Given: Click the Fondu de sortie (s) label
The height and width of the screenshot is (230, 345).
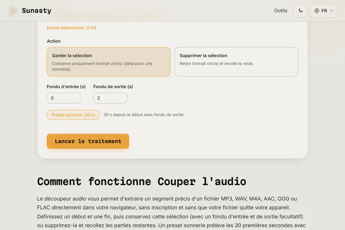Looking at the screenshot, I should coord(113,87).
